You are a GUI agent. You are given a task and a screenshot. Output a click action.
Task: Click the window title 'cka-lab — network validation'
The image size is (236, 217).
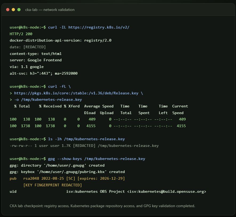(x=50, y=10)
